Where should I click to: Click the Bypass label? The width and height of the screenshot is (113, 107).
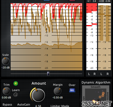[x=7, y=105]
